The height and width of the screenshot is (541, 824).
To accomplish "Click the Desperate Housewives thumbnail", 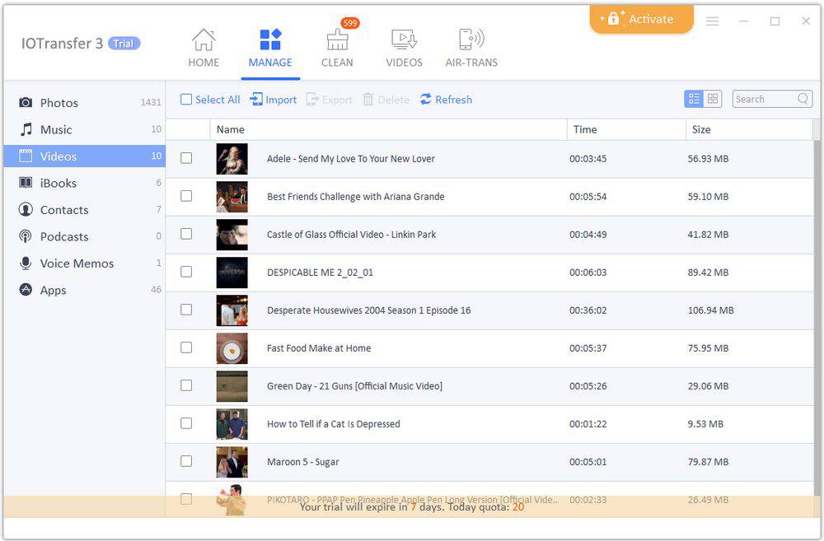I will point(232,310).
